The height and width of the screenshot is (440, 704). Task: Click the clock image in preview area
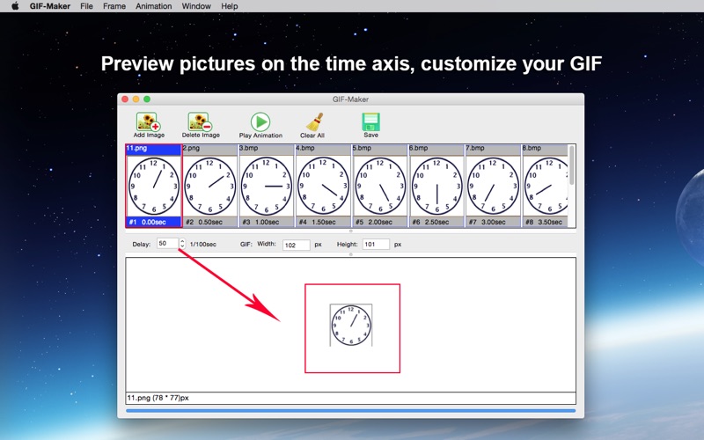point(351,325)
